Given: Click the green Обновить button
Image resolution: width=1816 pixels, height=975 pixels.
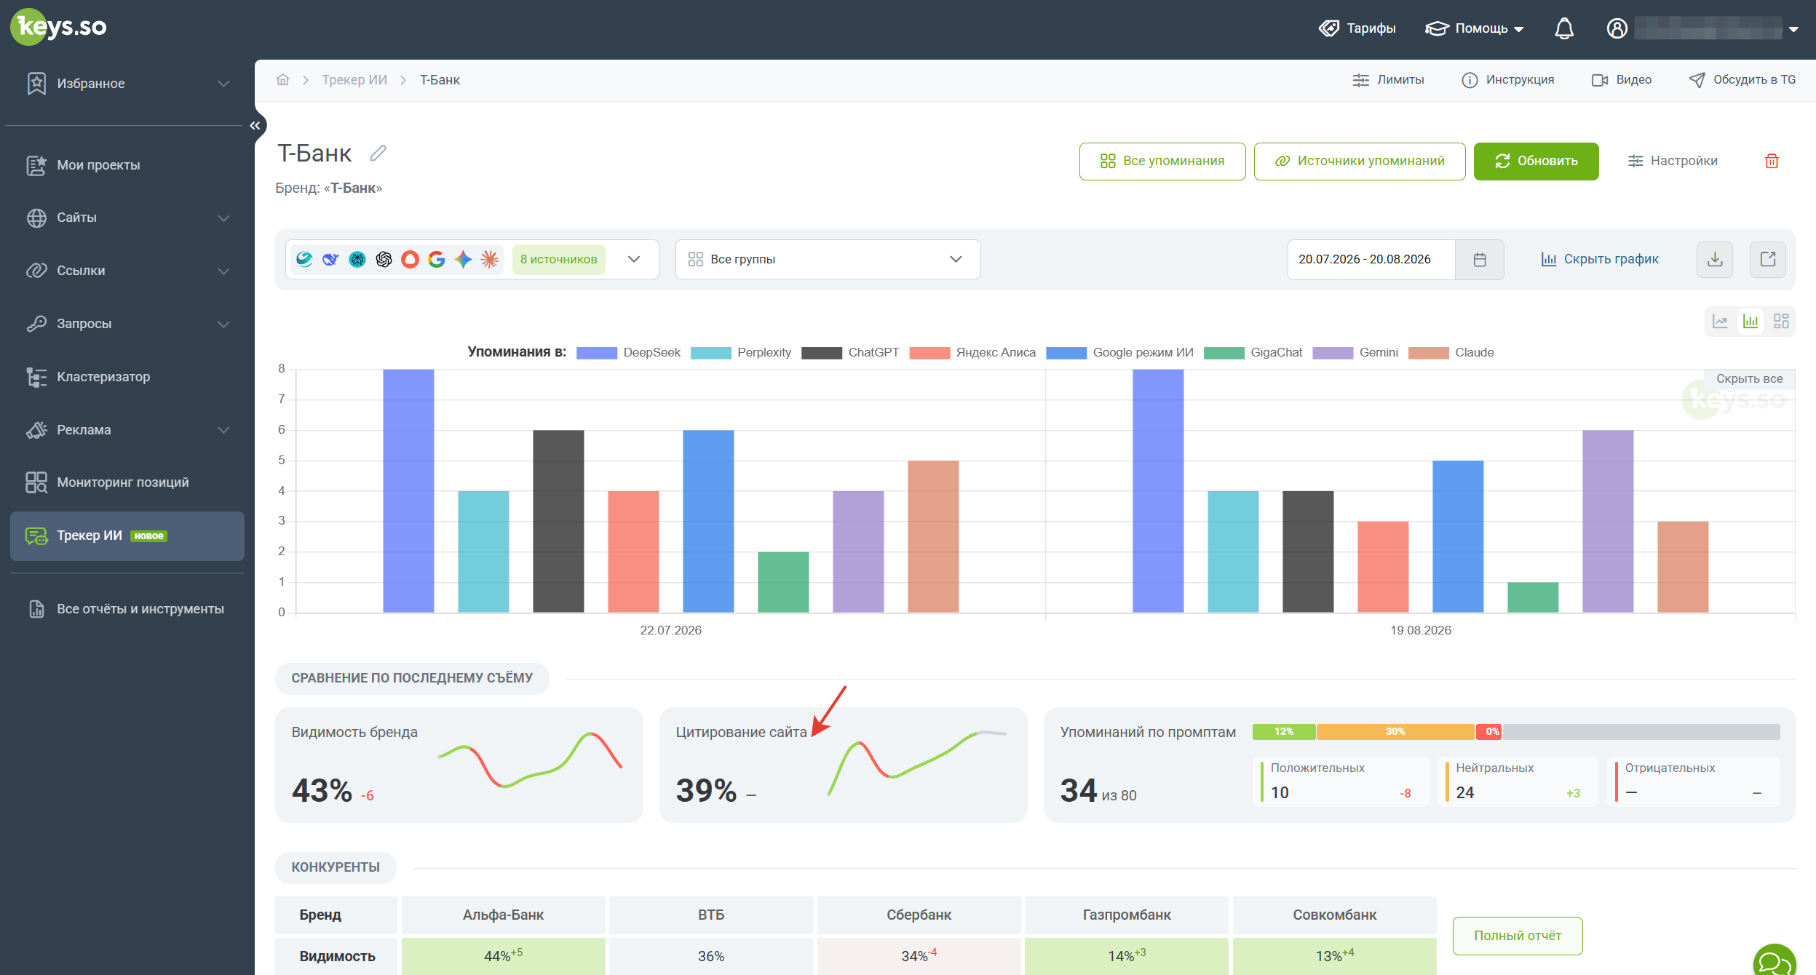Looking at the screenshot, I should point(1536,162).
